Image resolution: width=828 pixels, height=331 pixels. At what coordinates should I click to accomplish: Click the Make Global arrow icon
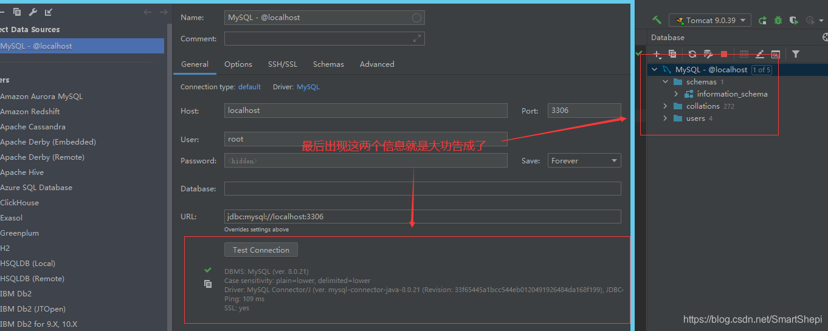[49, 12]
